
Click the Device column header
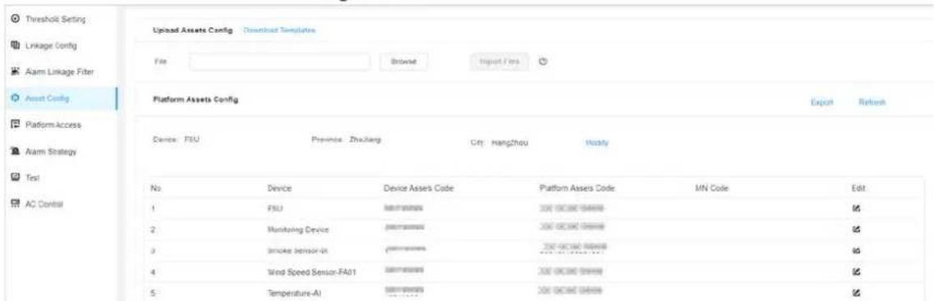click(x=279, y=188)
